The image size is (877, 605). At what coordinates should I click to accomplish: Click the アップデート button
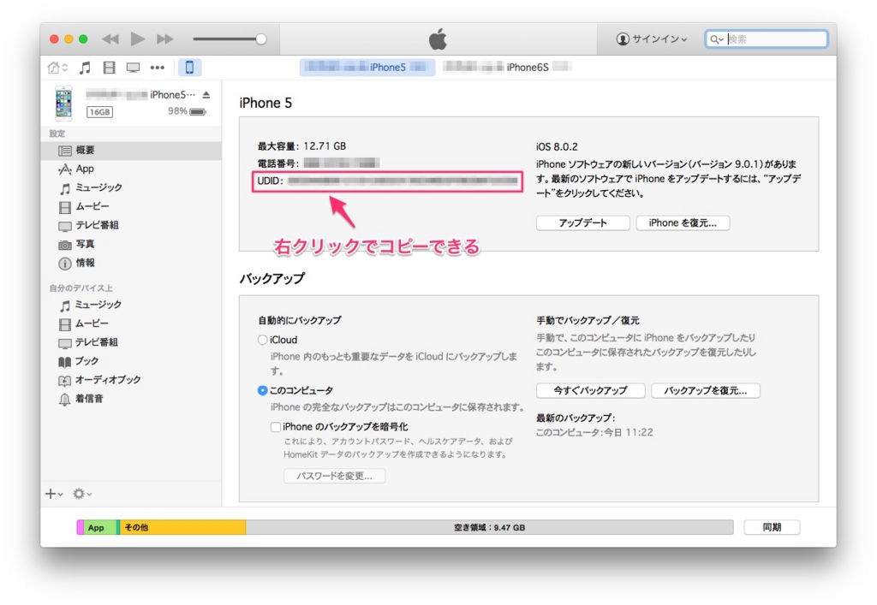tap(582, 222)
